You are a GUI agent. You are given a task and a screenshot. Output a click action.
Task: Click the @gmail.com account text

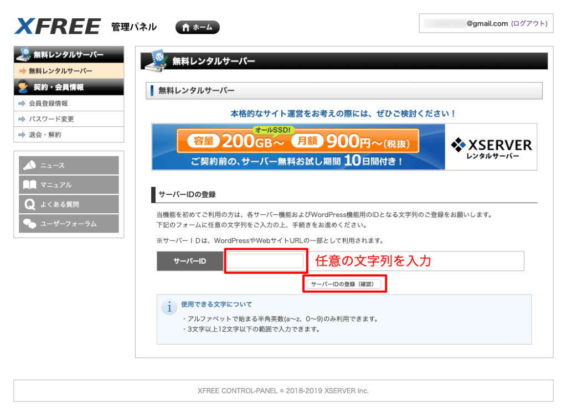point(487,23)
